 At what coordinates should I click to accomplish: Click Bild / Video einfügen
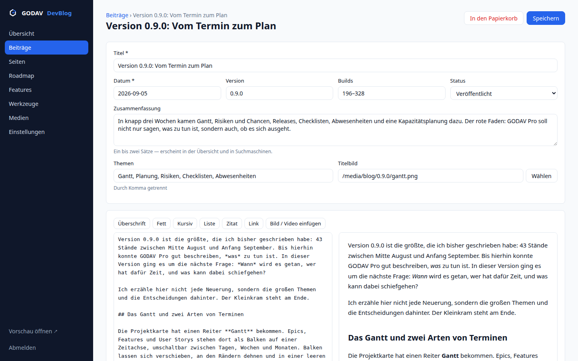click(x=295, y=223)
